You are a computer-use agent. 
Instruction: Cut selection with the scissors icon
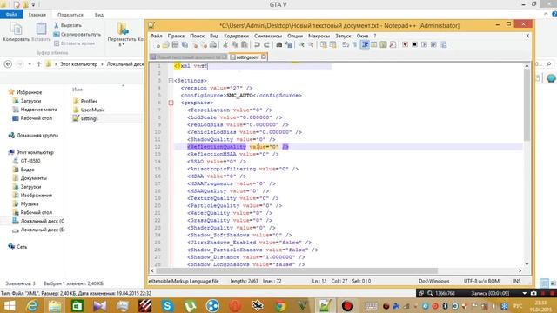tap(225, 44)
